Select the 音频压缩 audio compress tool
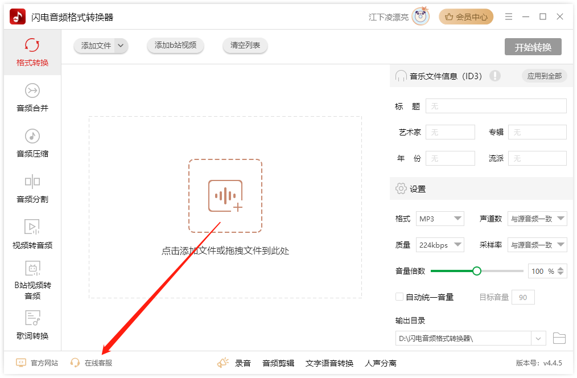This screenshot has width=577, height=378. point(32,143)
